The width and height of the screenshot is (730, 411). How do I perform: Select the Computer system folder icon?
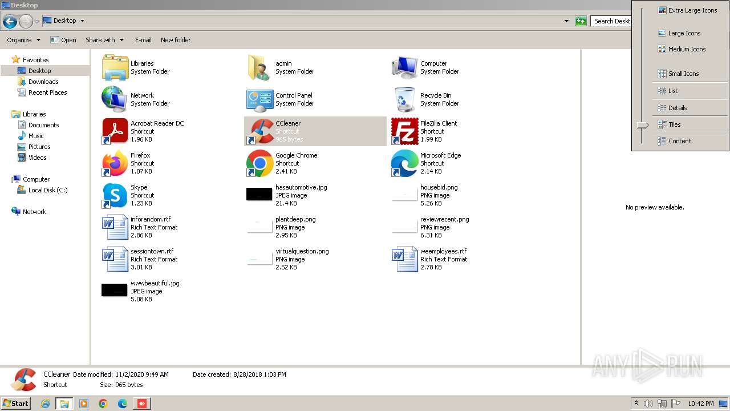pos(405,67)
